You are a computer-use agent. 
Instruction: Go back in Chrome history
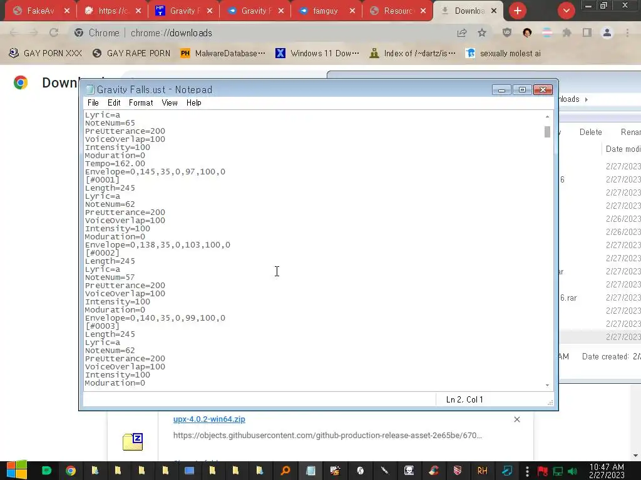14,32
